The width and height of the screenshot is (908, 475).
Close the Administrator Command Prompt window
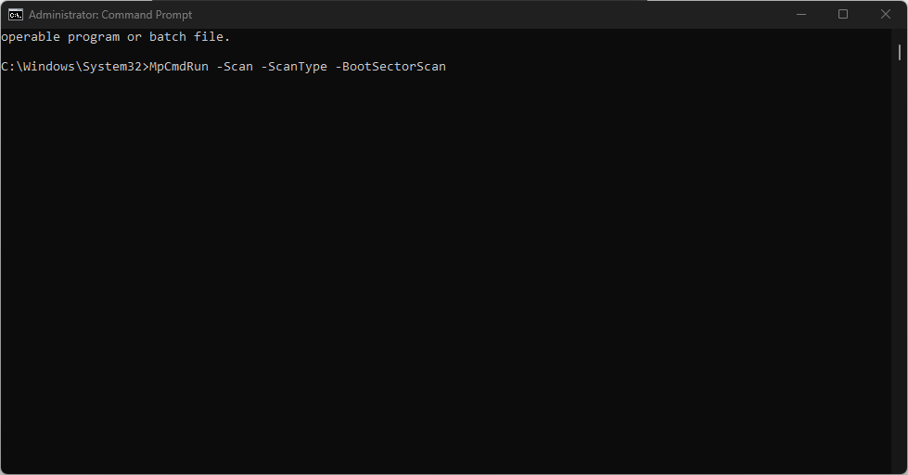[x=886, y=15]
